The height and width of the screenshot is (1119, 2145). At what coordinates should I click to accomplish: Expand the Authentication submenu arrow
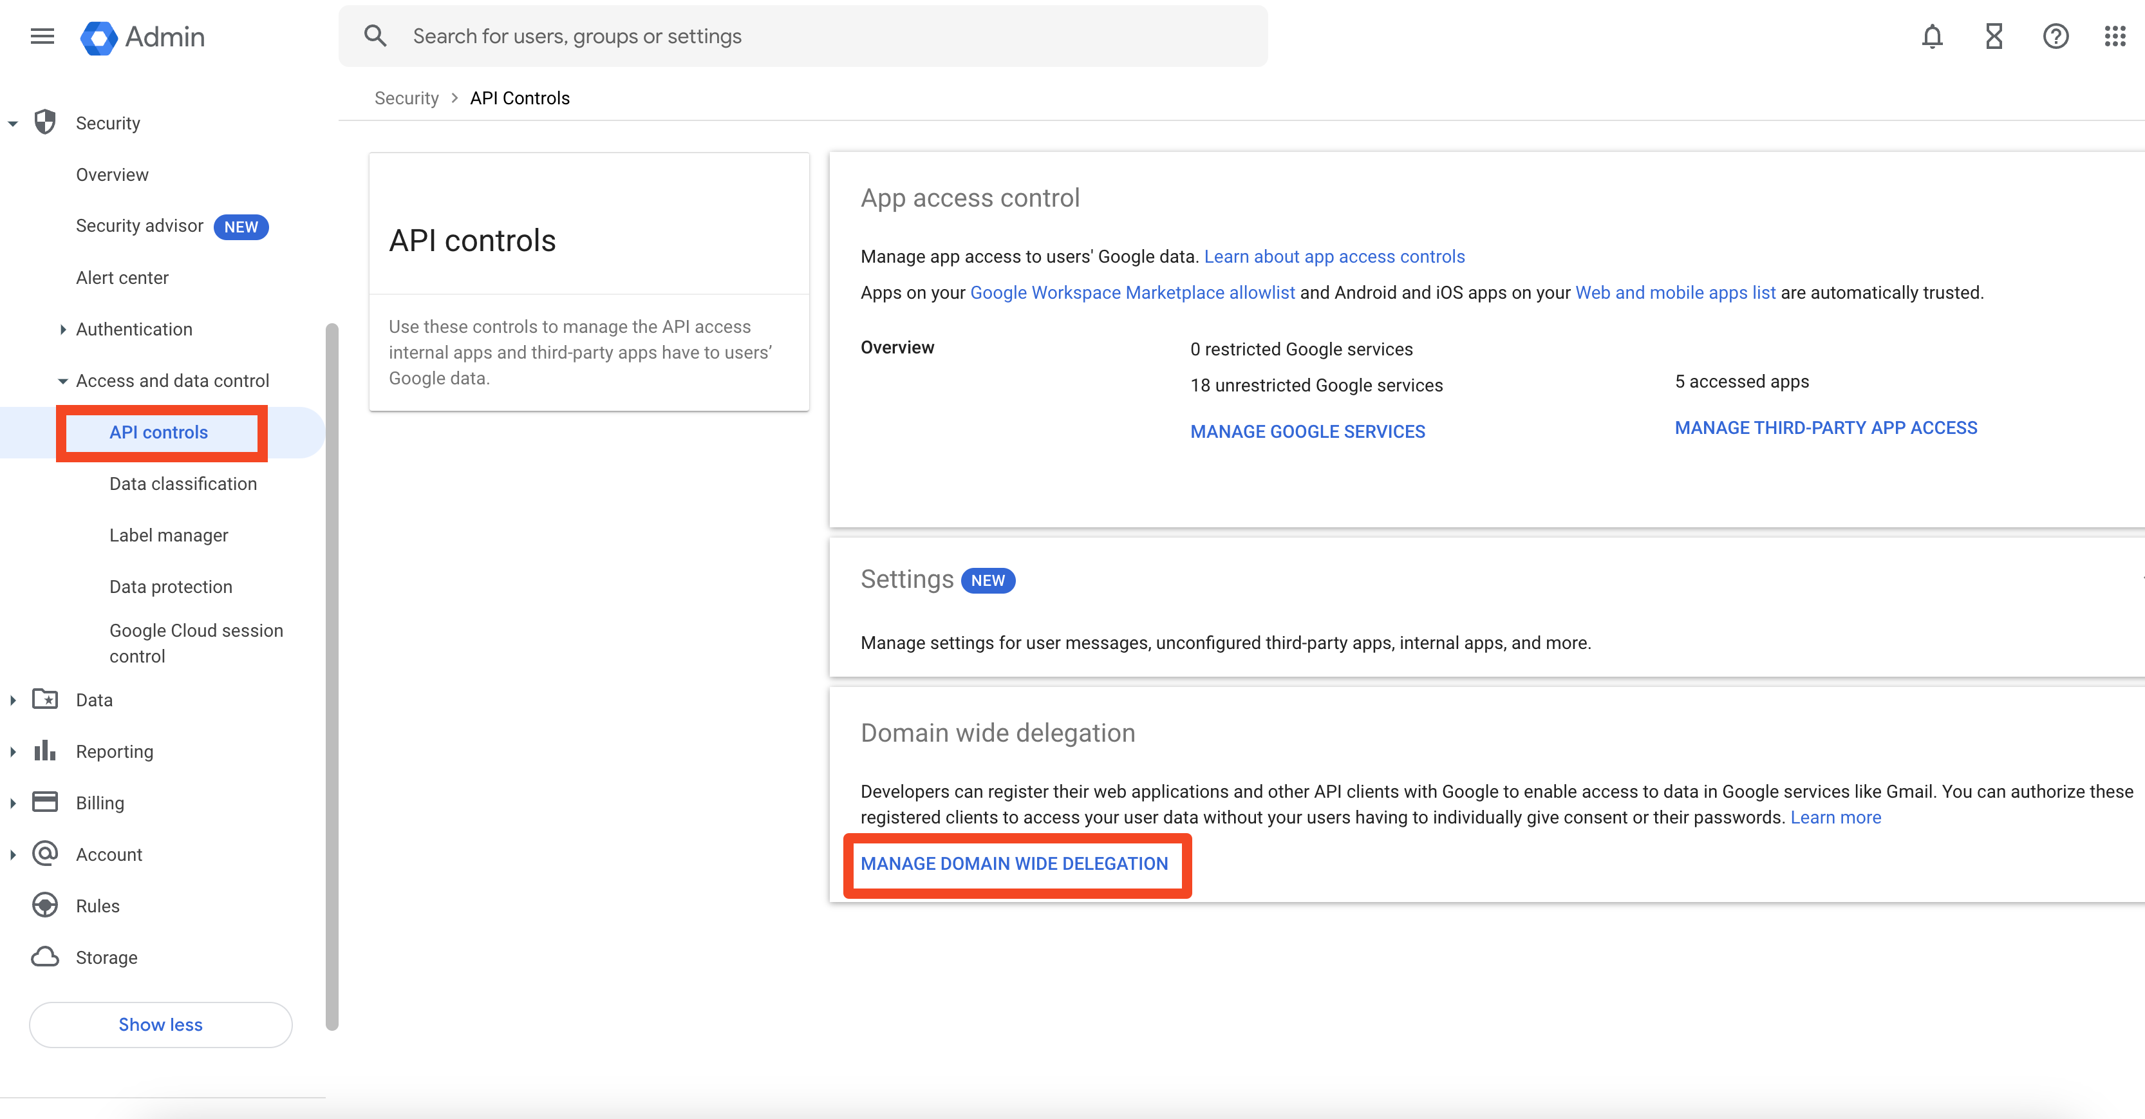[x=62, y=330]
